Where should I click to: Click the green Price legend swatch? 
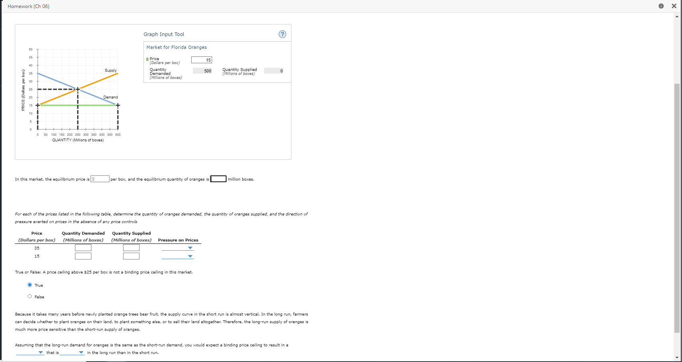click(148, 60)
